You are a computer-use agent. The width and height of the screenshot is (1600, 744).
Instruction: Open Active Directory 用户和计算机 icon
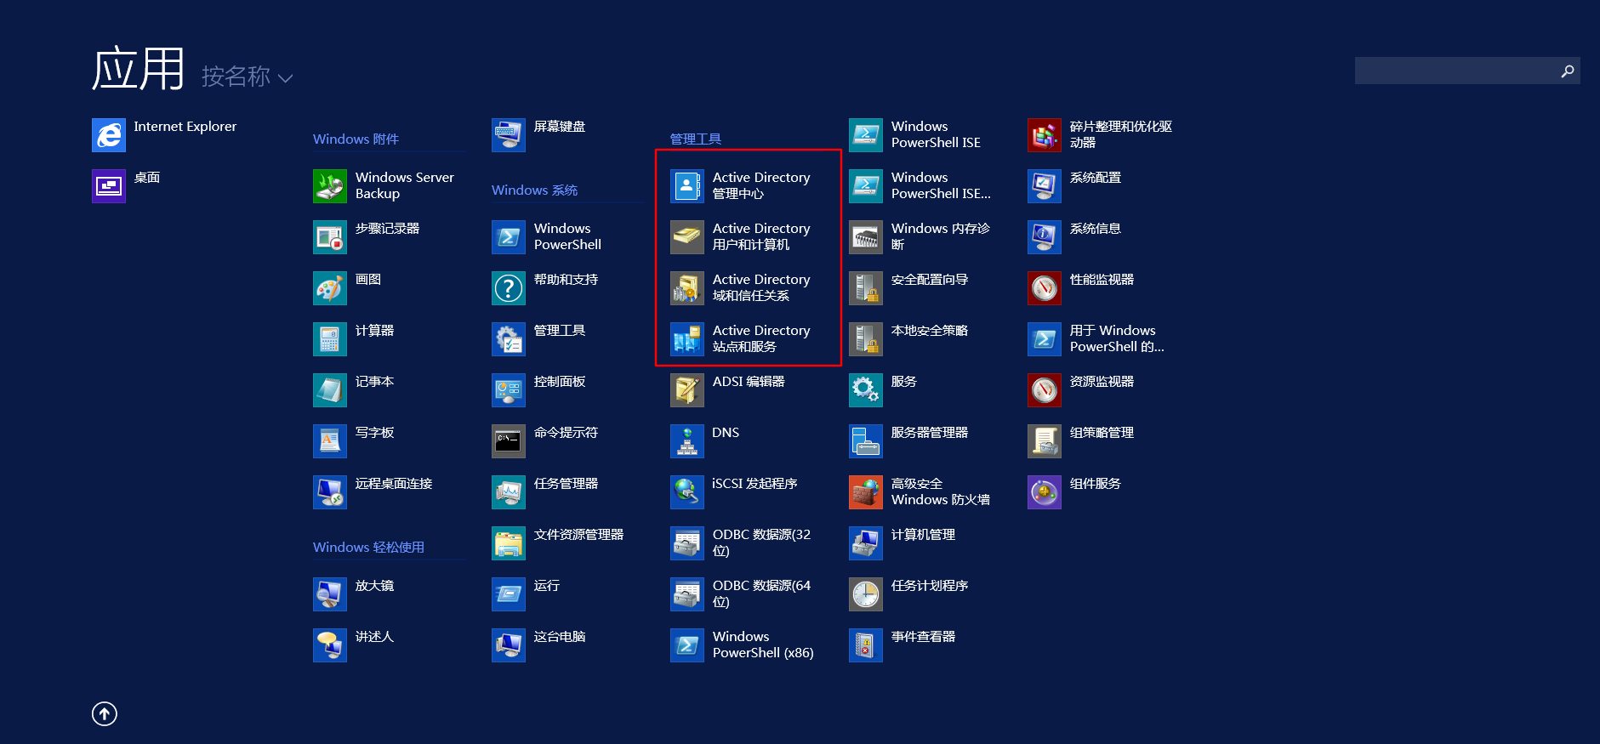pos(687,237)
